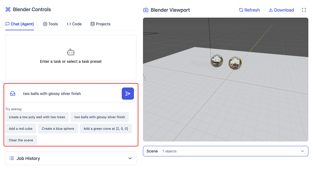Expand the Job History panel

71,158
